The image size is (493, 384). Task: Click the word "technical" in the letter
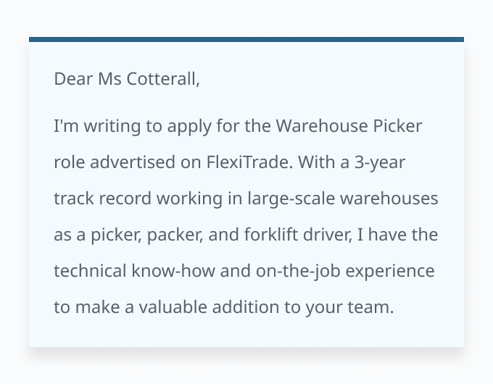[x=90, y=271]
